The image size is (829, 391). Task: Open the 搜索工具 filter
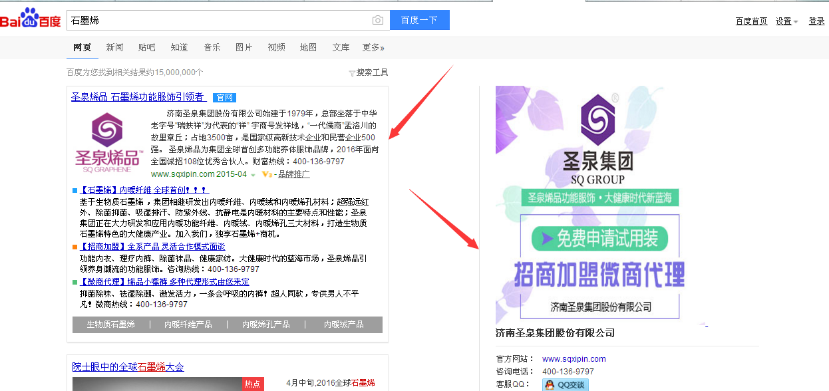click(368, 72)
